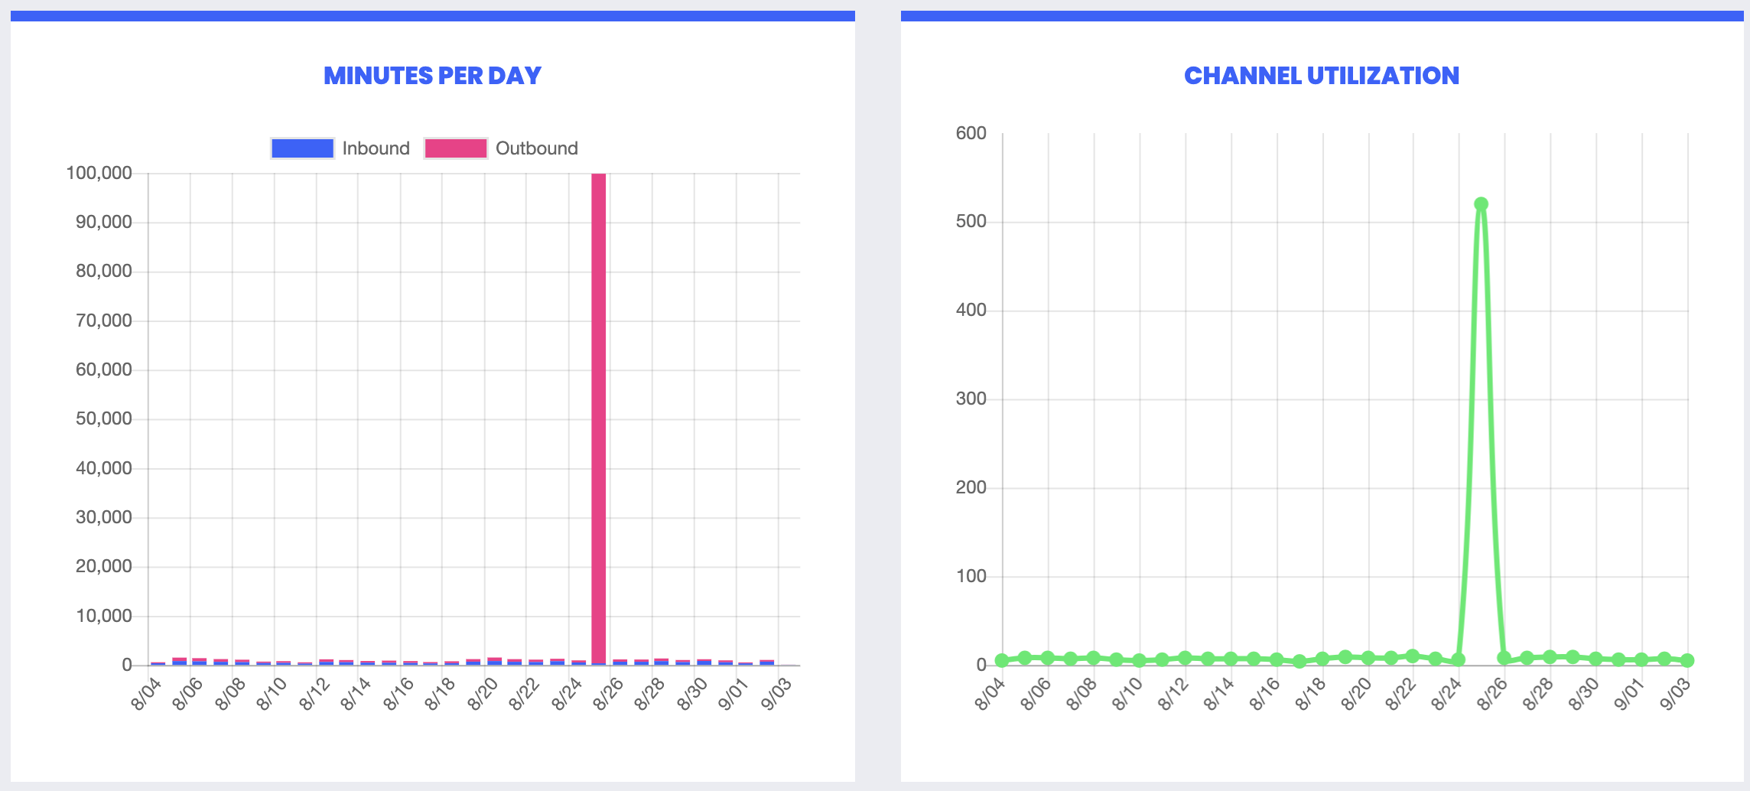Click the 100,000 y-axis label
The height and width of the screenshot is (791, 1750).
pyautogui.click(x=99, y=173)
